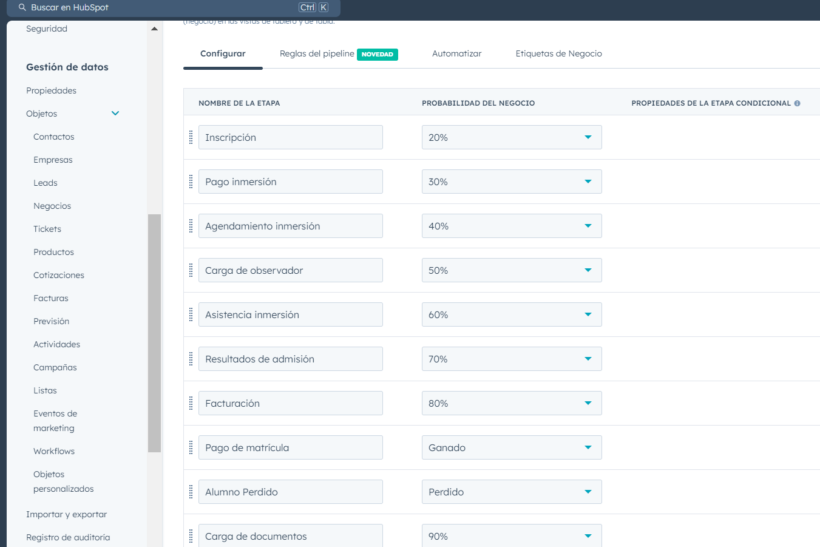This screenshot has height=547, width=820.
Task: Open probability dropdown for Carga de documentos (90%)
Action: pos(512,535)
